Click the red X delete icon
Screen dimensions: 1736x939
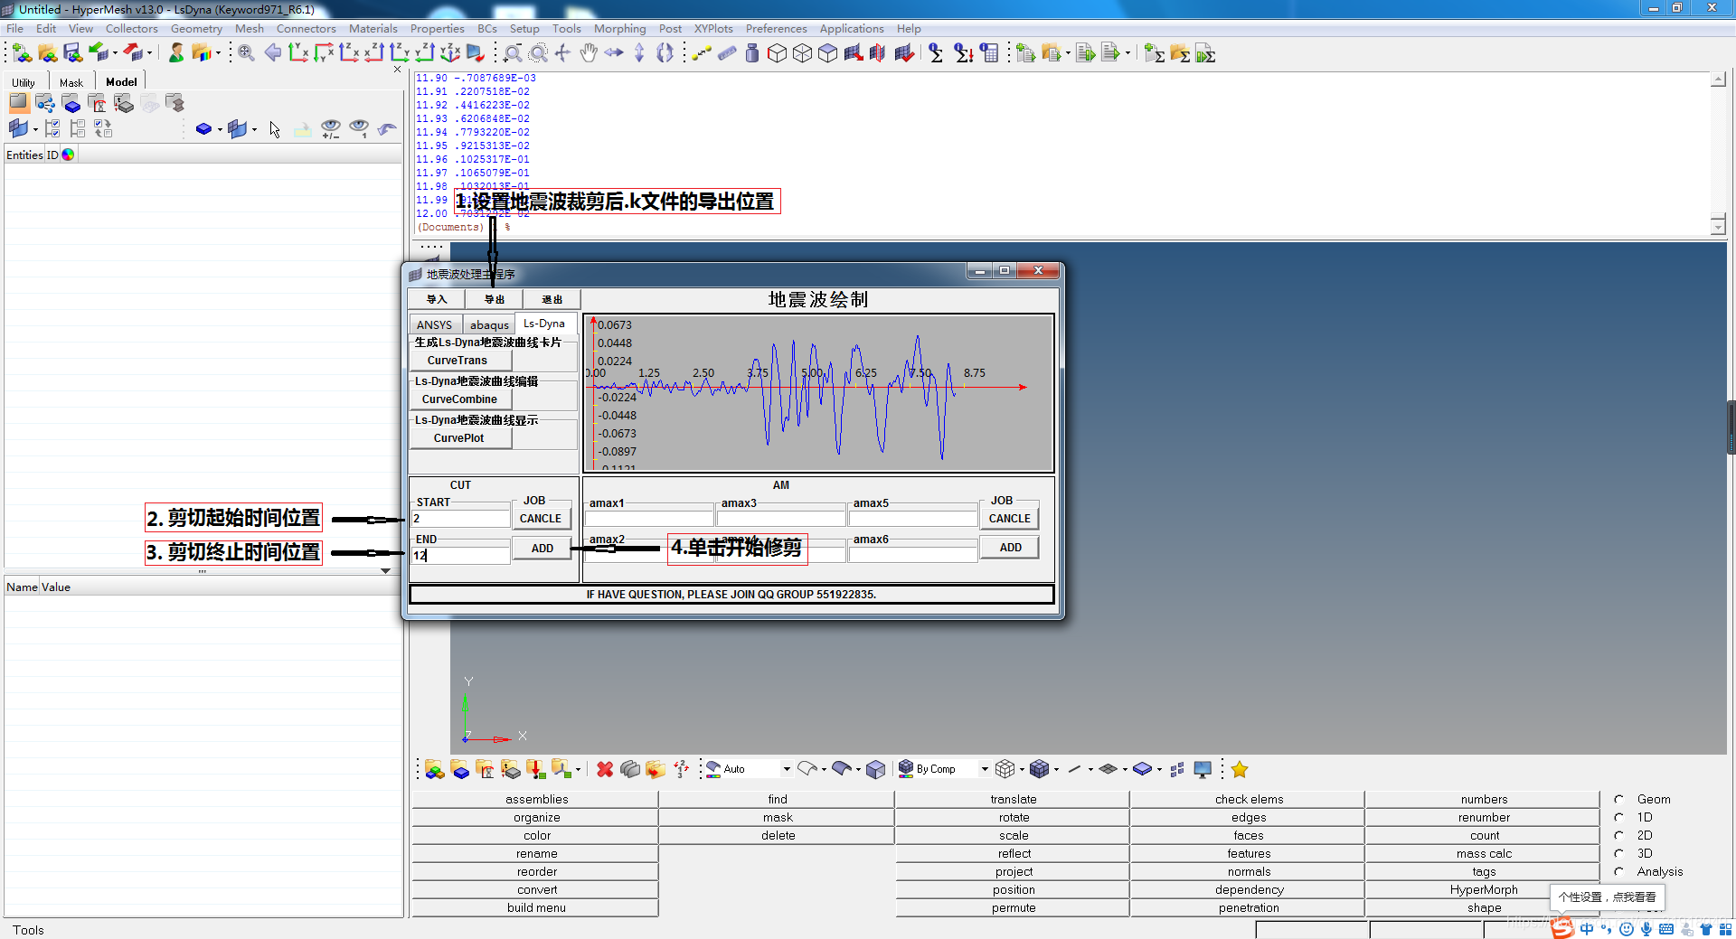(x=605, y=769)
